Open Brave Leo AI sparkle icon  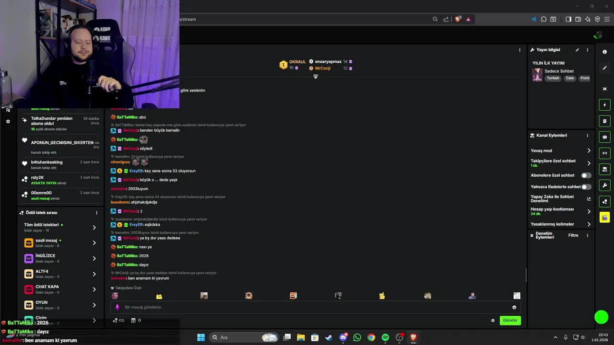(588, 19)
